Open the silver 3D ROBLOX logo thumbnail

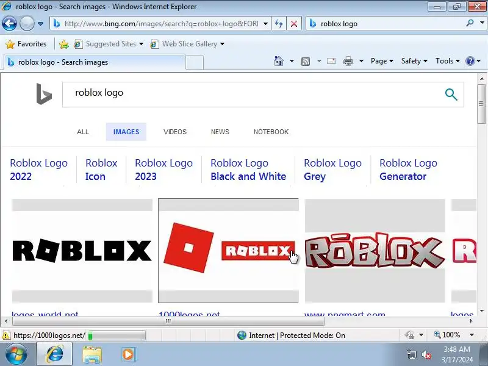(375, 251)
